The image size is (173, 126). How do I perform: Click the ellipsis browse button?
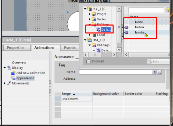[159, 72]
